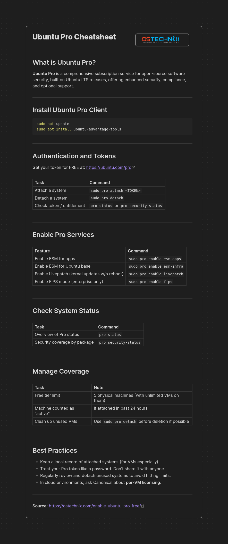Select 'sudo pro enable esm-infra' command
The width and height of the screenshot is (228, 544).
[156, 266]
